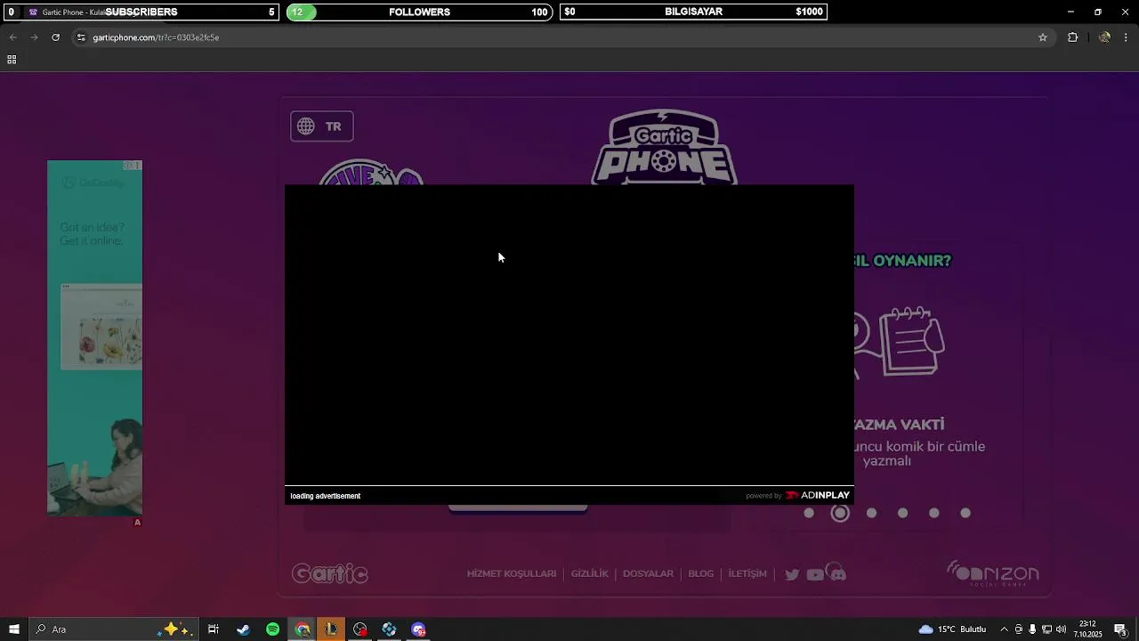The image size is (1139, 641).
Task: Open Gartic's YouTube channel
Action: [x=814, y=574]
